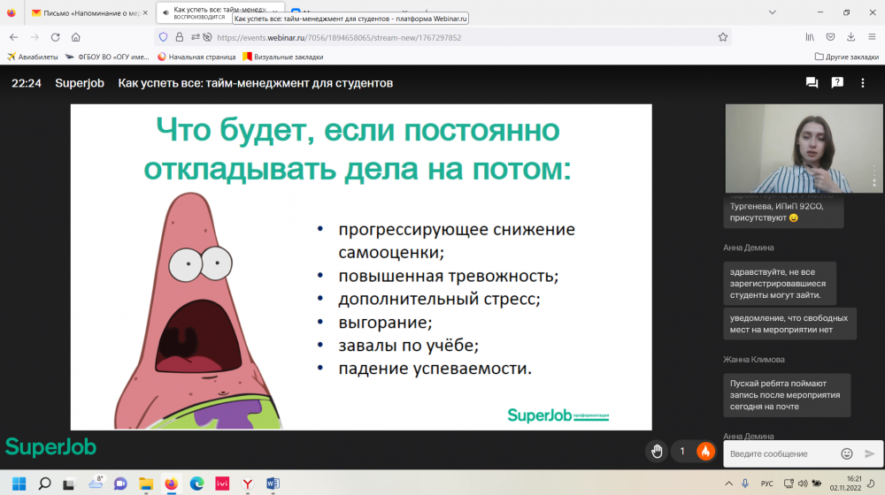Reload the webinar page

(55, 37)
